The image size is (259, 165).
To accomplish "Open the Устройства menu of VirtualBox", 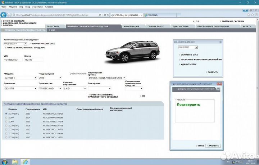I will click(x=37, y=7).
